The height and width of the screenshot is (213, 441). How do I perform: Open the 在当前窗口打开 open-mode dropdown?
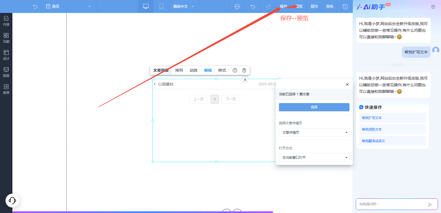pos(314,157)
